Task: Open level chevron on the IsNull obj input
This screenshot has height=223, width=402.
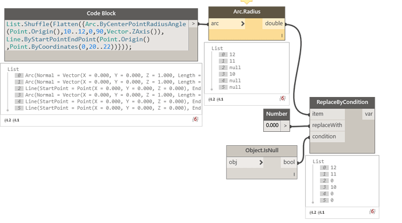Action: (261, 162)
